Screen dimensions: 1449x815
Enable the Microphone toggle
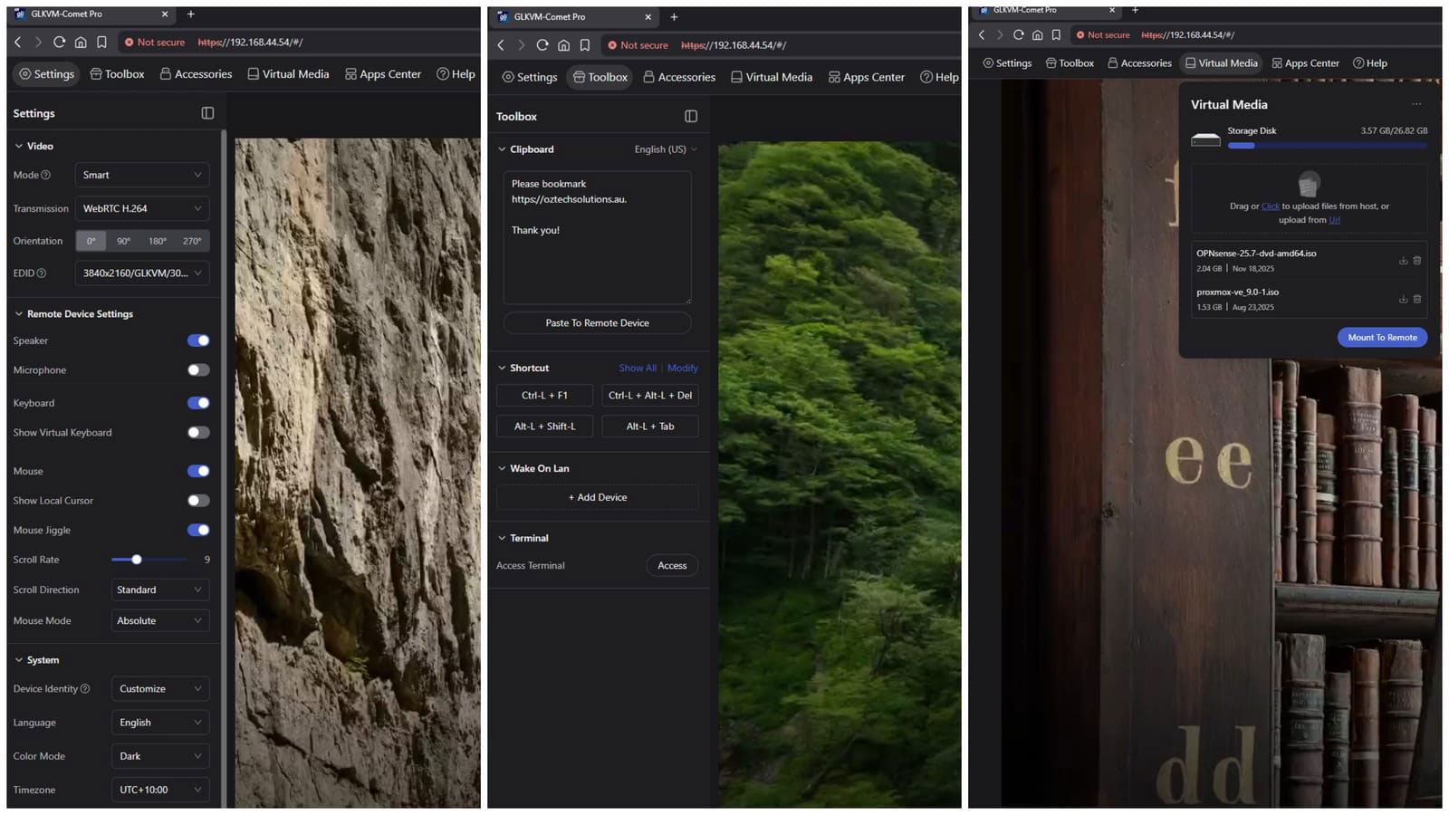(198, 370)
